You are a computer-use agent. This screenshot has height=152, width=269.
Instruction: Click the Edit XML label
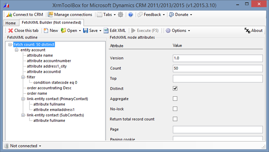pos(118,31)
